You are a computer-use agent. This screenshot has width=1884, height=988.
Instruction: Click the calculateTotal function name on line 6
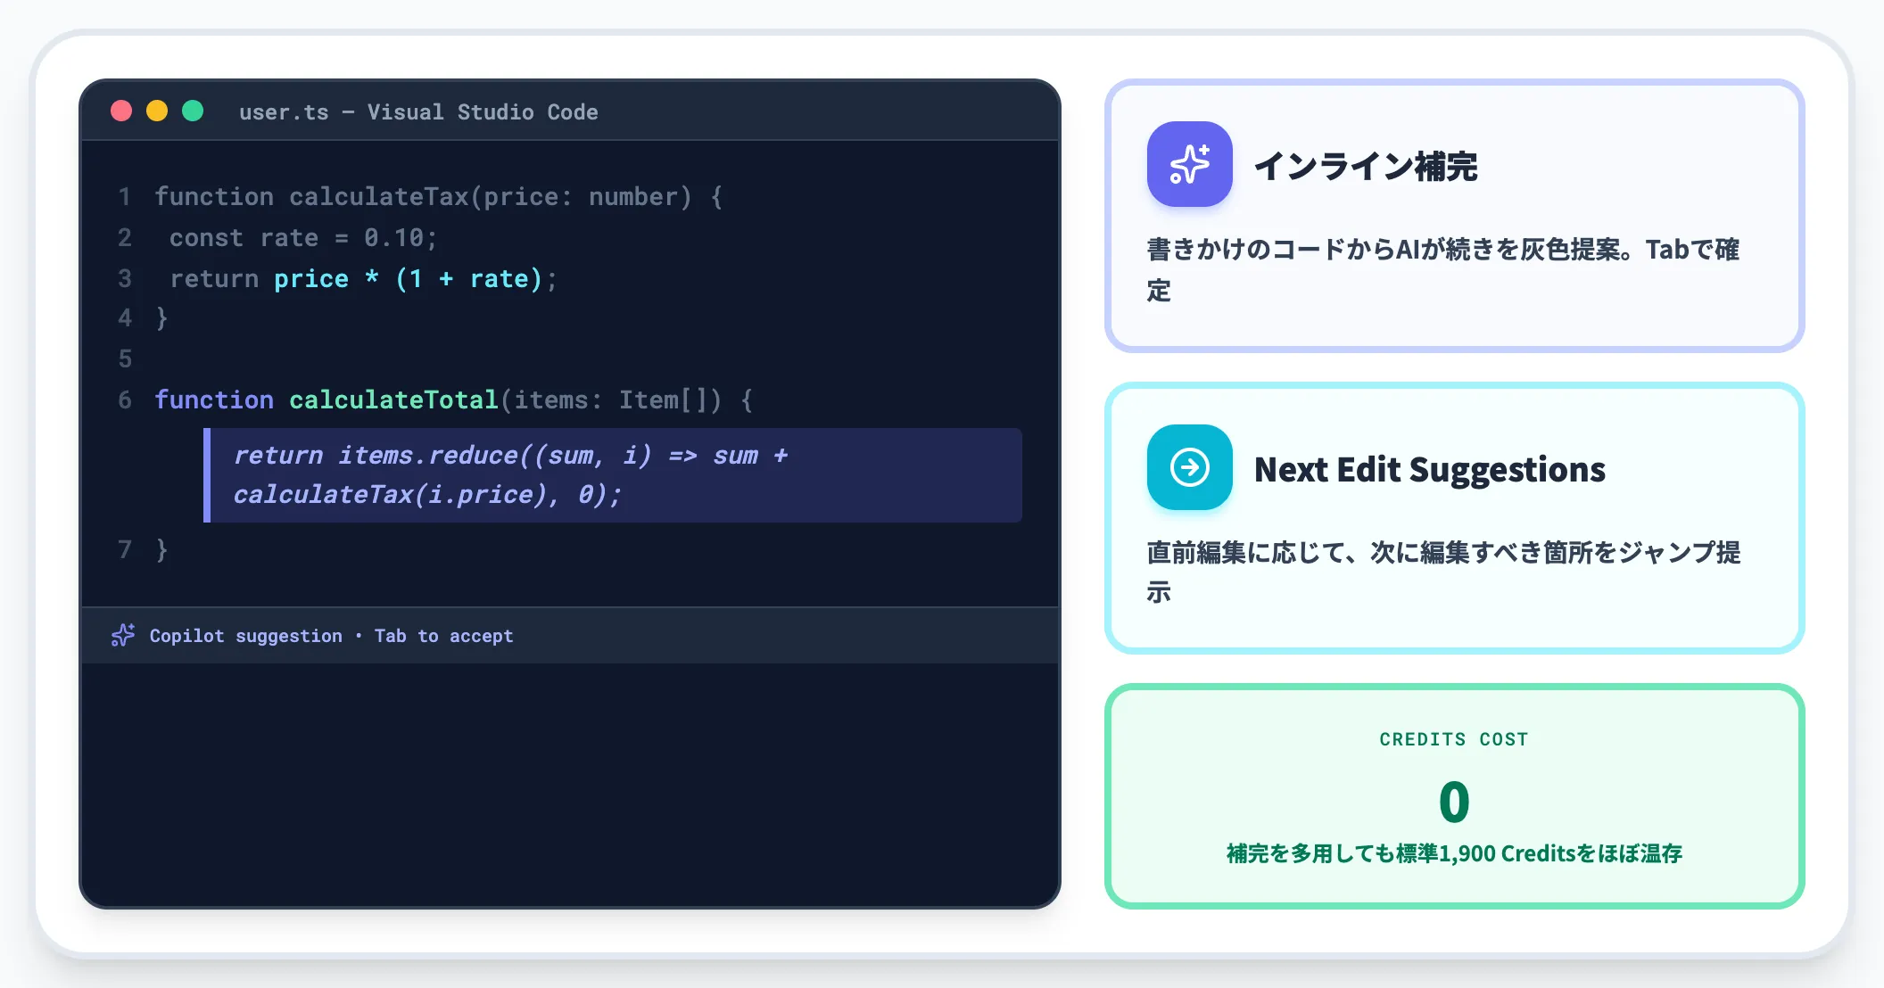(393, 399)
